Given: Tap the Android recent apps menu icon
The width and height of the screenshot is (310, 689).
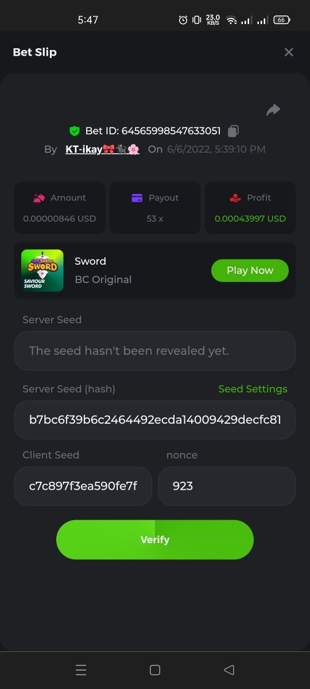Looking at the screenshot, I should click(x=81, y=669).
